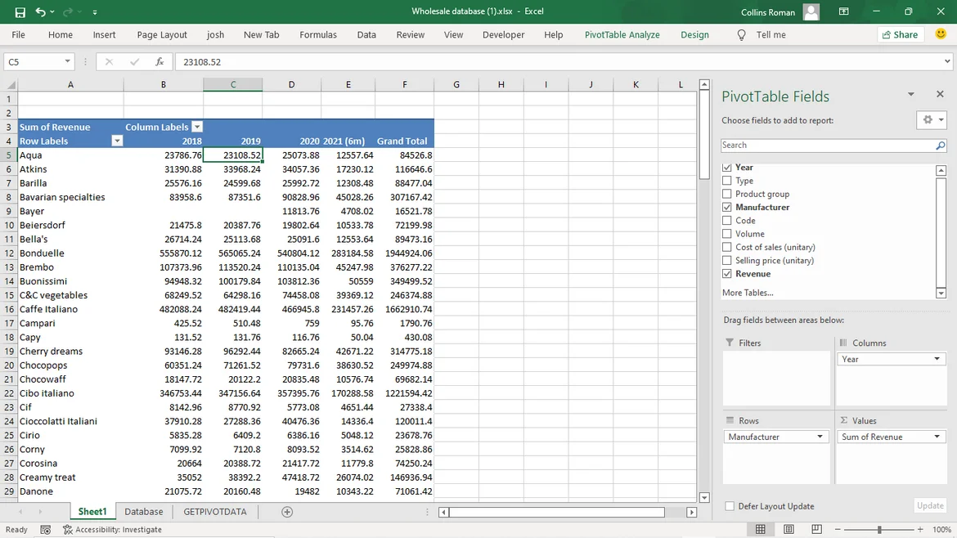Click the Share button

click(x=900, y=35)
